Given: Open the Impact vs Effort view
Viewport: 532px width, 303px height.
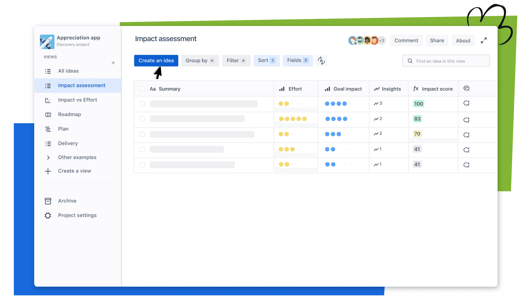Looking at the screenshot, I should 77,100.
